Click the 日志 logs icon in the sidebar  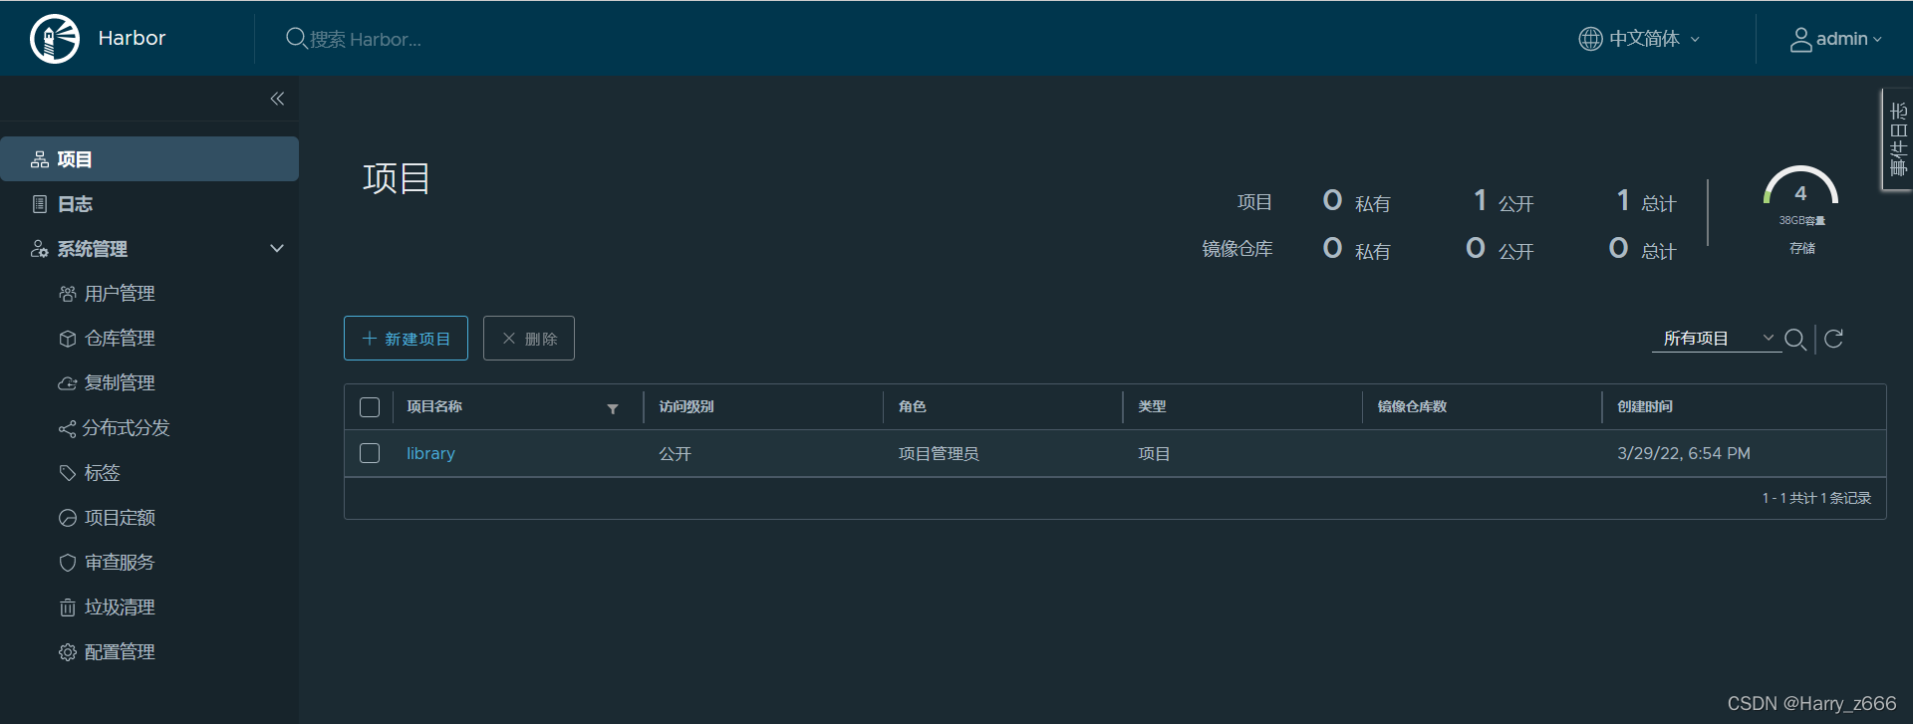point(40,204)
